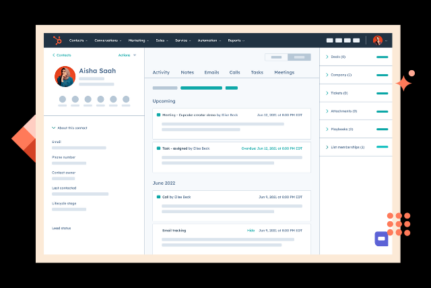
Task: Switch to the Calls tab
Action: point(235,72)
